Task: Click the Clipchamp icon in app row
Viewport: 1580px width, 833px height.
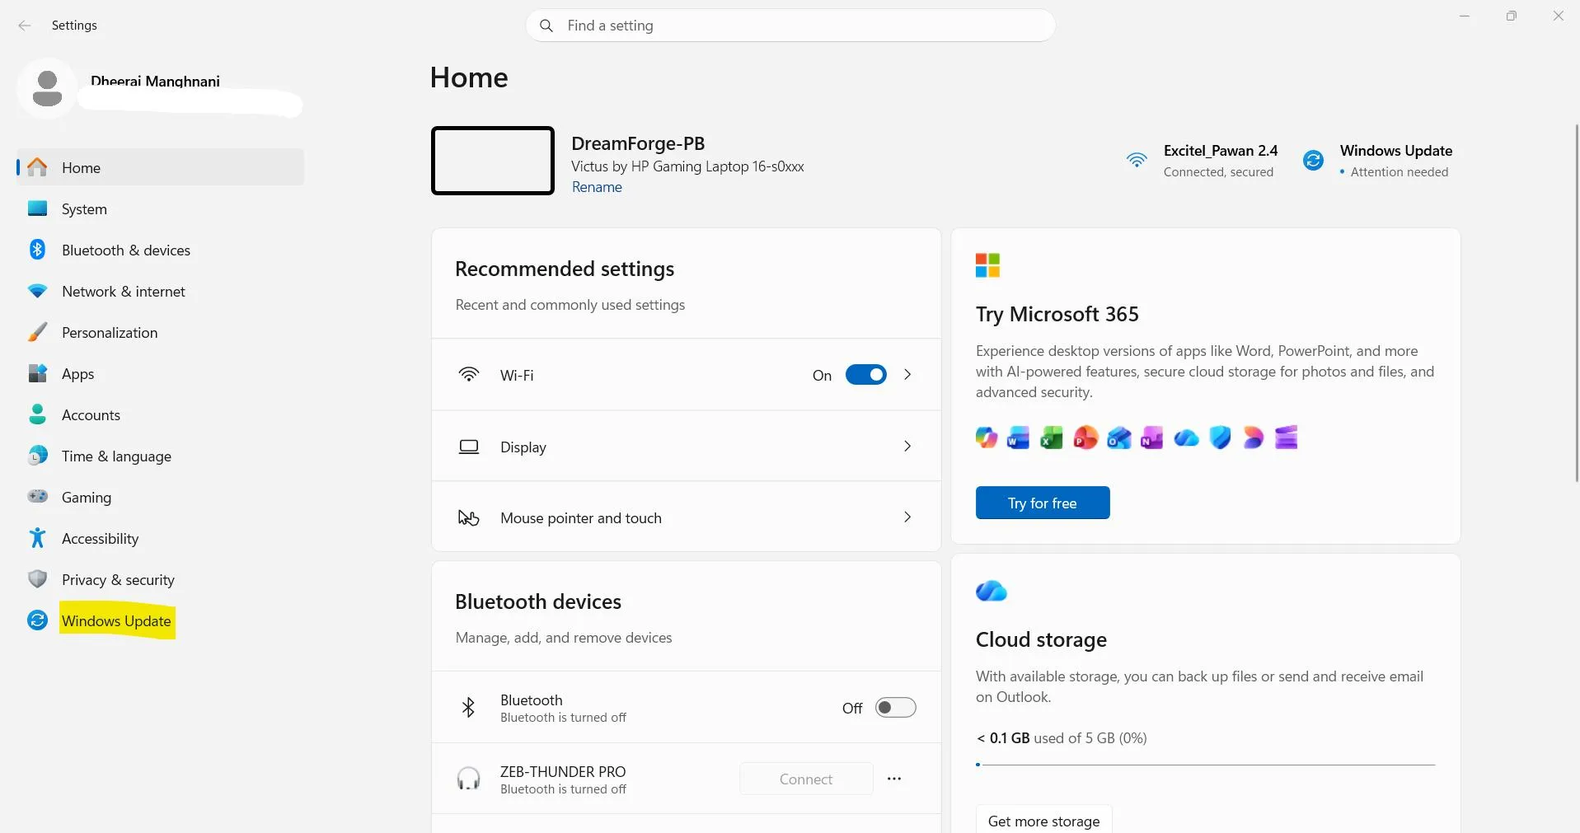Action: (1287, 438)
